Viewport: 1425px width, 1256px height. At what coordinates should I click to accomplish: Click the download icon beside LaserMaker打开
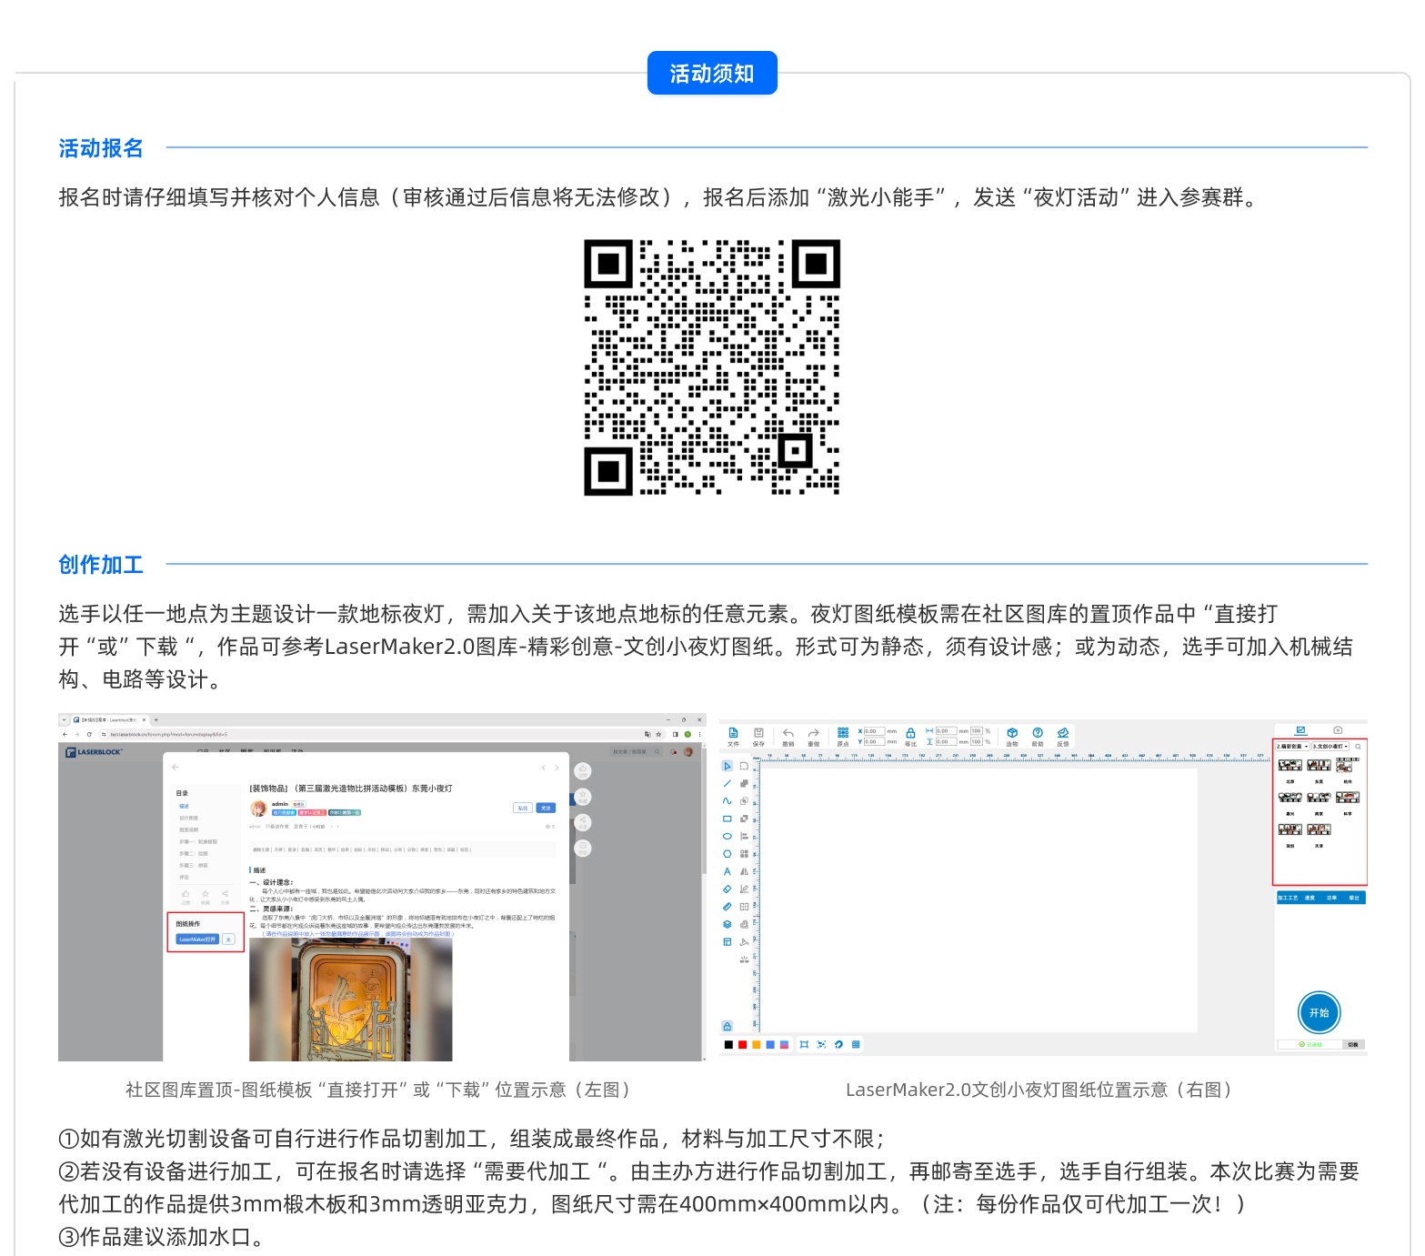pyautogui.click(x=228, y=939)
